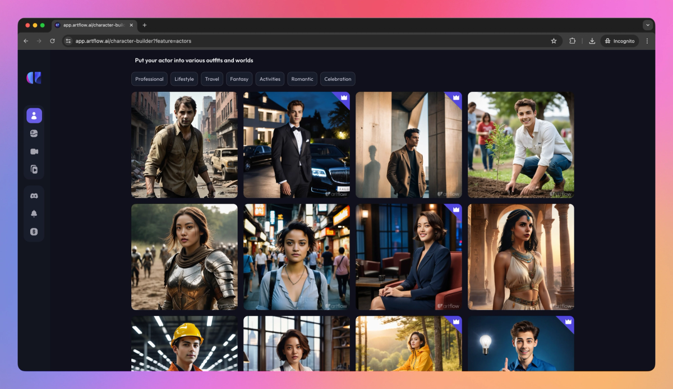673x389 pixels.
Task: Click the premium crown on yellow jacket forest image
Action: click(456, 322)
